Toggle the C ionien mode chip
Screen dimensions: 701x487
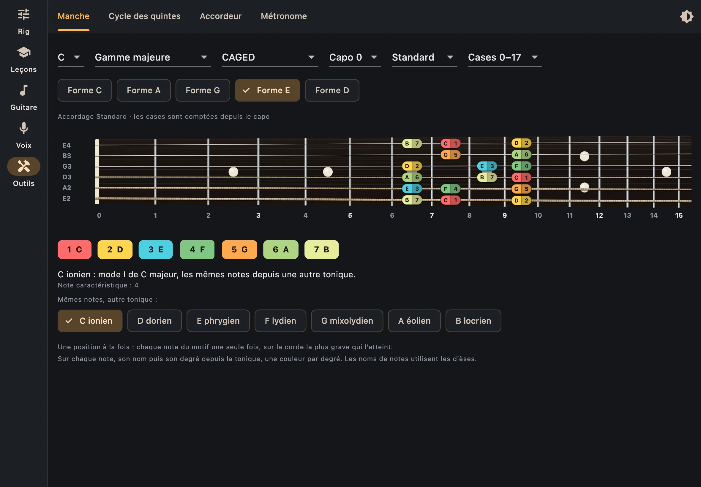[90, 321]
